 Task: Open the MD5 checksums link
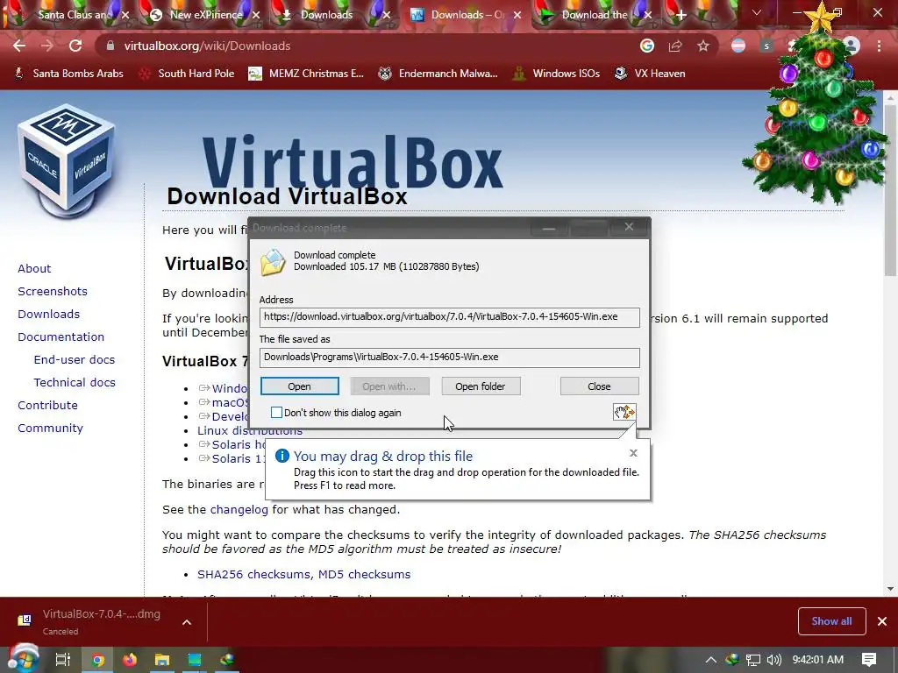(364, 575)
